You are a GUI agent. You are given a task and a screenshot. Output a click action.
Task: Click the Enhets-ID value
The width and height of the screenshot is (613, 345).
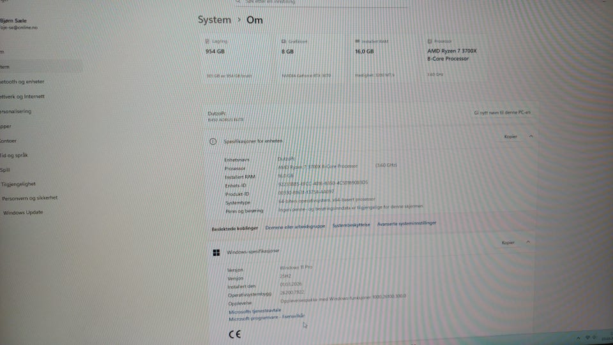pos(322,182)
